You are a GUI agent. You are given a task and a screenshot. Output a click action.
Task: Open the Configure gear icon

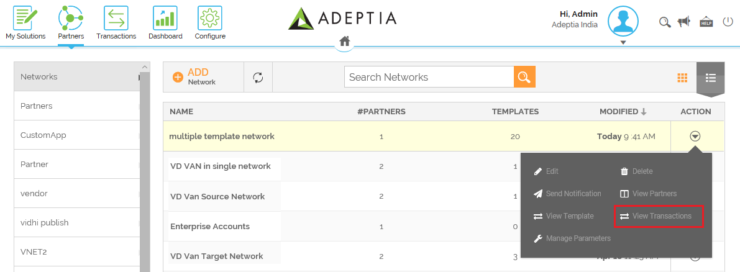pyautogui.click(x=209, y=18)
